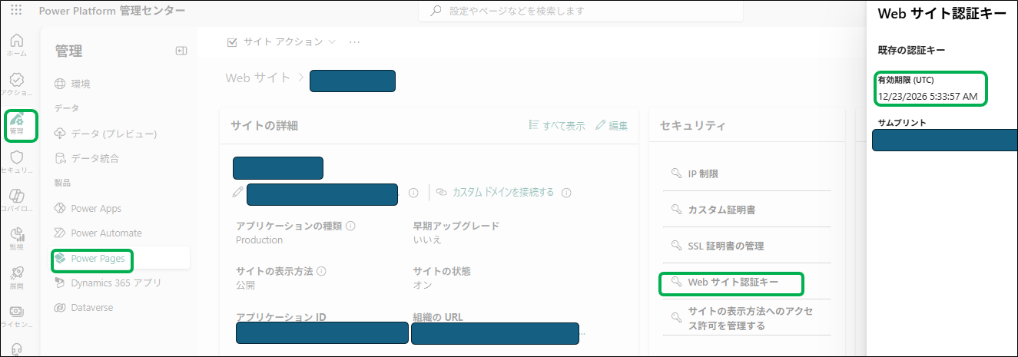Select Power Pages in navigation
The width and height of the screenshot is (1018, 357).
pos(97,258)
